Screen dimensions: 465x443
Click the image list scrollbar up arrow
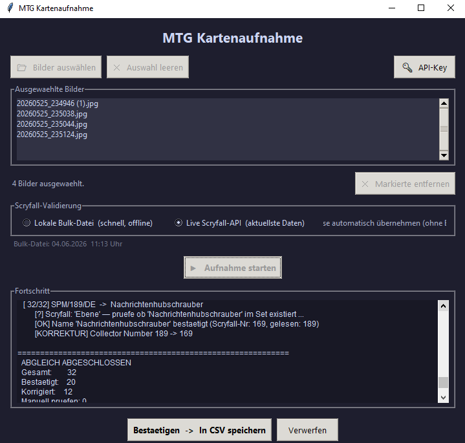[x=444, y=103]
